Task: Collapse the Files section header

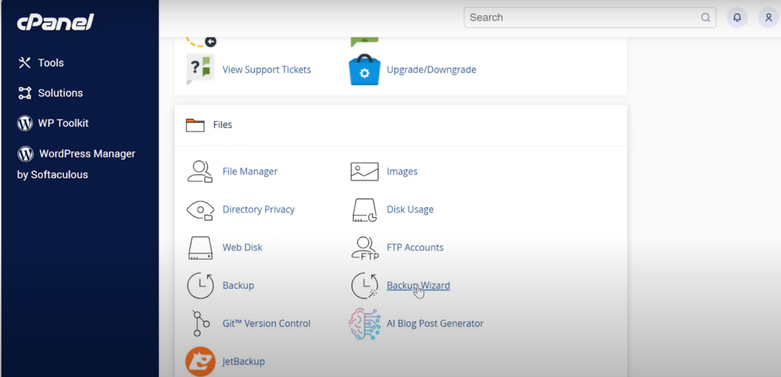Action: [401, 125]
